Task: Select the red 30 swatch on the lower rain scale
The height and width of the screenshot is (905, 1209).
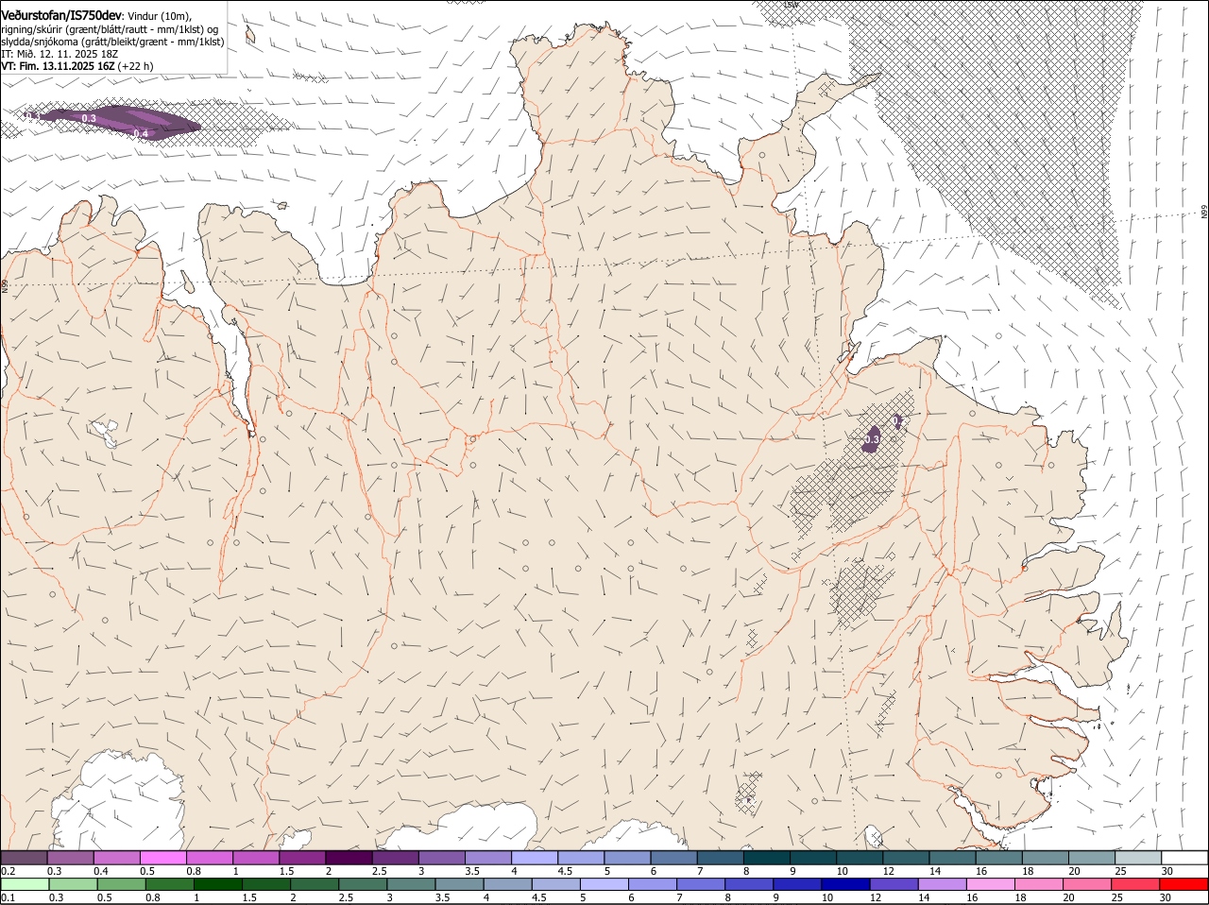Action: coord(1183,885)
